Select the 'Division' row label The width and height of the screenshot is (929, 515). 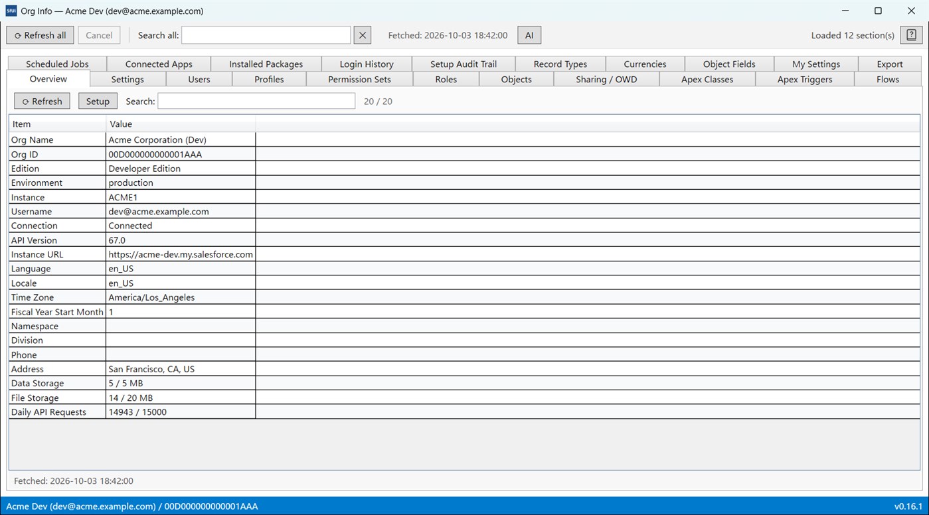coord(57,340)
